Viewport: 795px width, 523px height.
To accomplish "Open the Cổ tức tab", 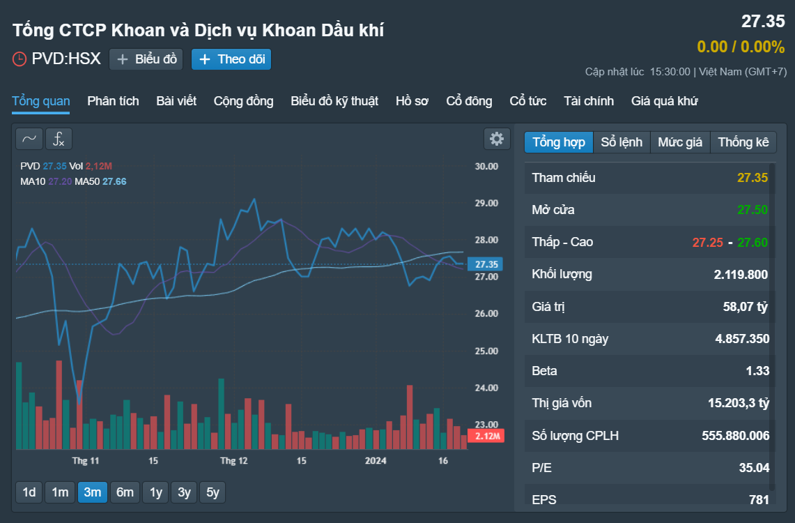I will pyautogui.click(x=528, y=101).
